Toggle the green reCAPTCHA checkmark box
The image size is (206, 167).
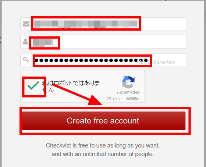click(x=33, y=86)
